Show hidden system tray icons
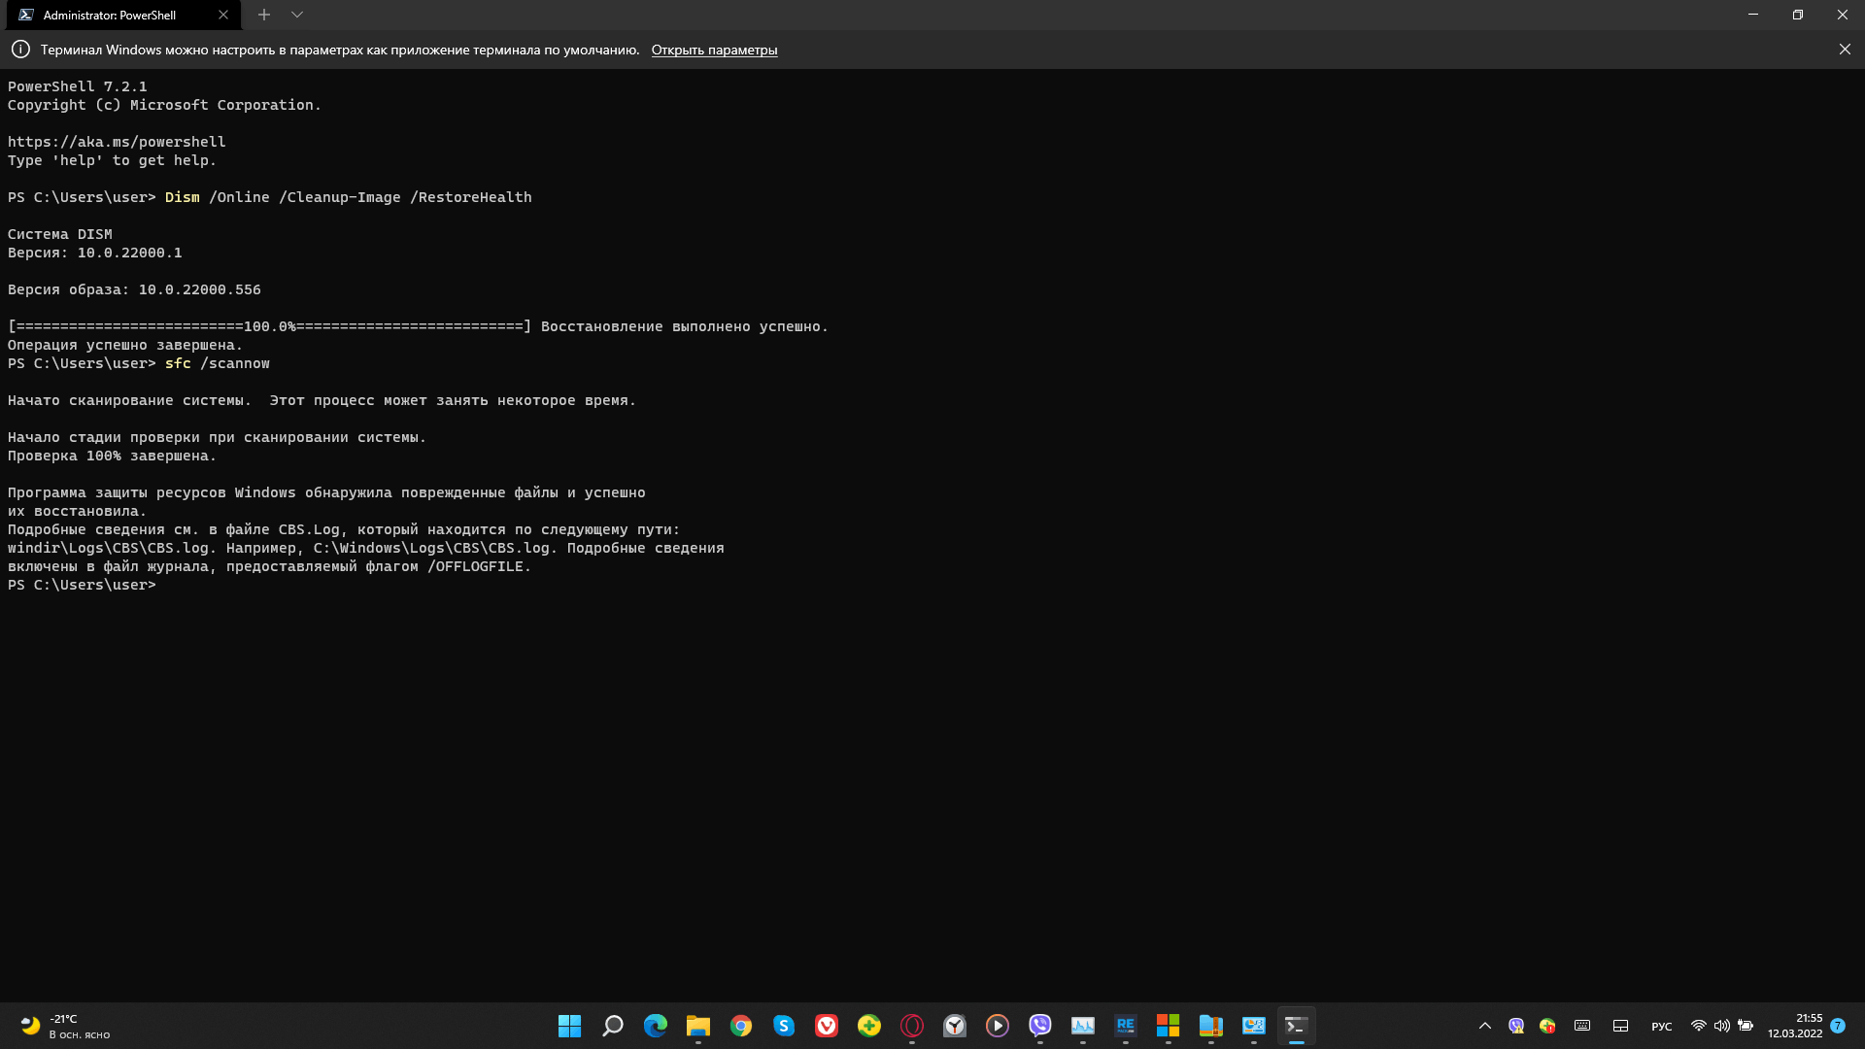The width and height of the screenshot is (1865, 1049). (1484, 1026)
